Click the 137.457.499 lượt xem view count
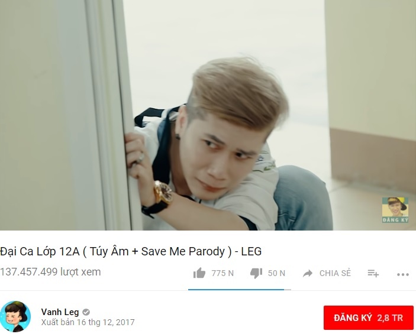Image resolution: width=416 pixels, height=334 pixels. [50, 272]
